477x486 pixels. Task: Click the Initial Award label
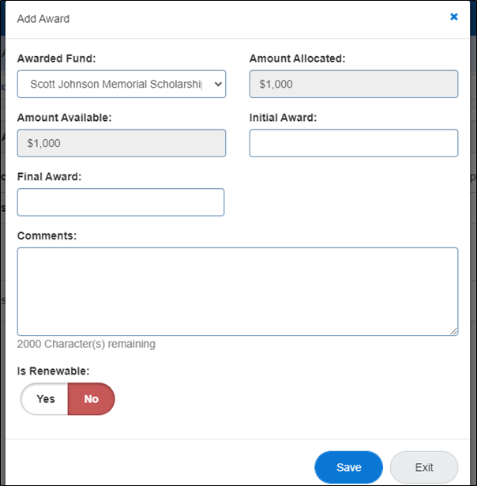tap(283, 118)
